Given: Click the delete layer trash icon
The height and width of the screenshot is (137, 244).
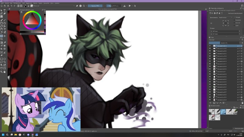Looking at the screenshot, I should click(242, 103).
